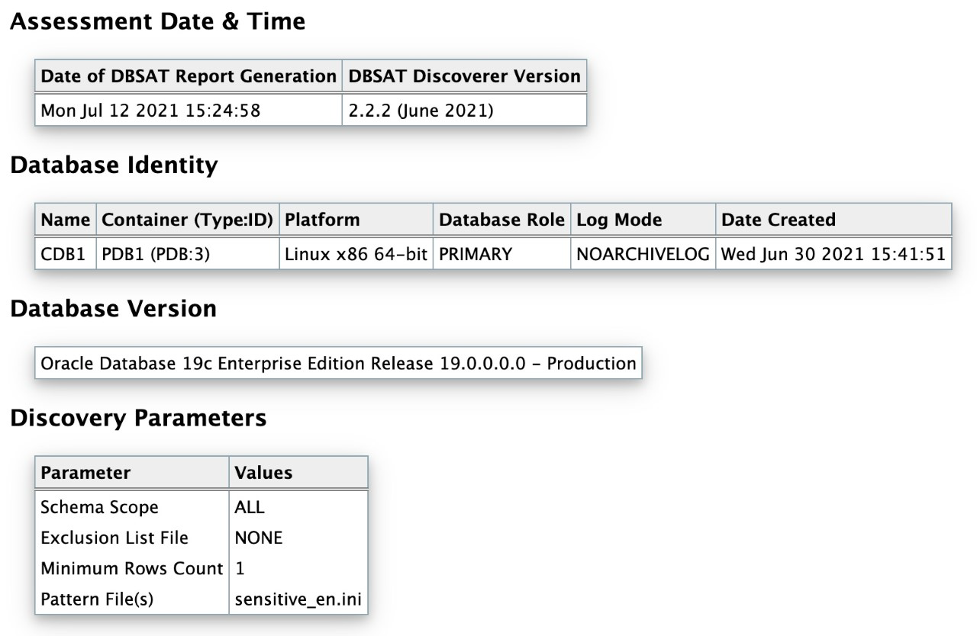Screen dimensions: 977x636
Task: Click the 'Schema Scope' parameter cell
Action: (132, 507)
